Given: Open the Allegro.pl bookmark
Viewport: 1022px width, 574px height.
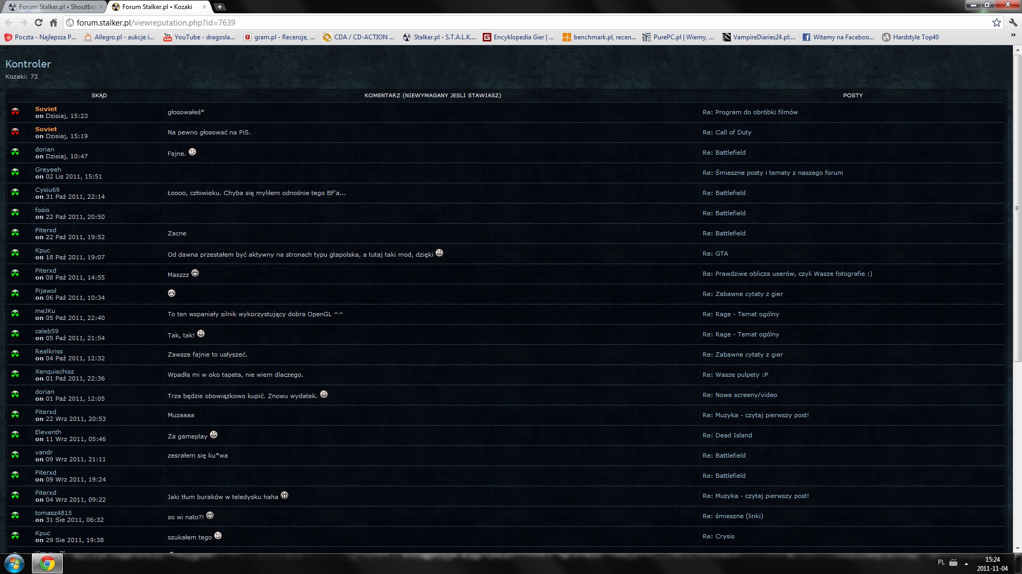Looking at the screenshot, I should pyautogui.click(x=119, y=37).
